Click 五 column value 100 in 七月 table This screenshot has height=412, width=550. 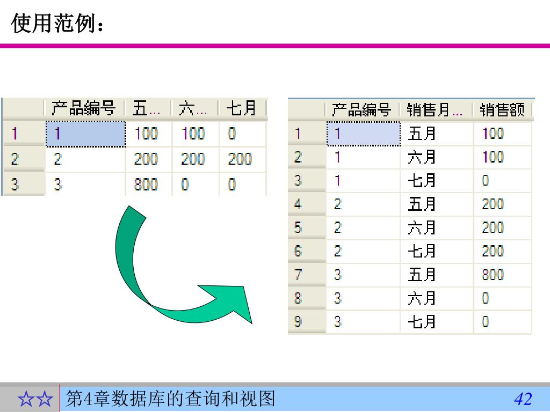coord(148,134)
